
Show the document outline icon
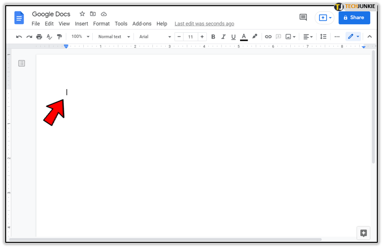click(x=21, y=63)
